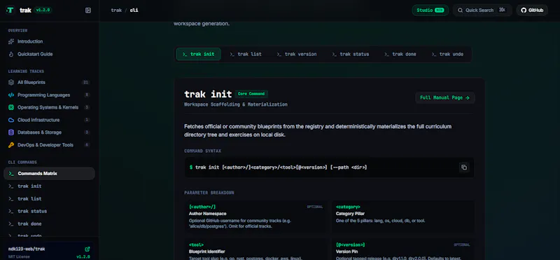
Task: Switch to the trak init tab
Action: [199, 55]
